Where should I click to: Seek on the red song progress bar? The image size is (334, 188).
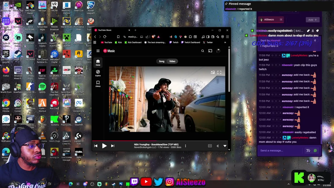[x=160, y=141]
